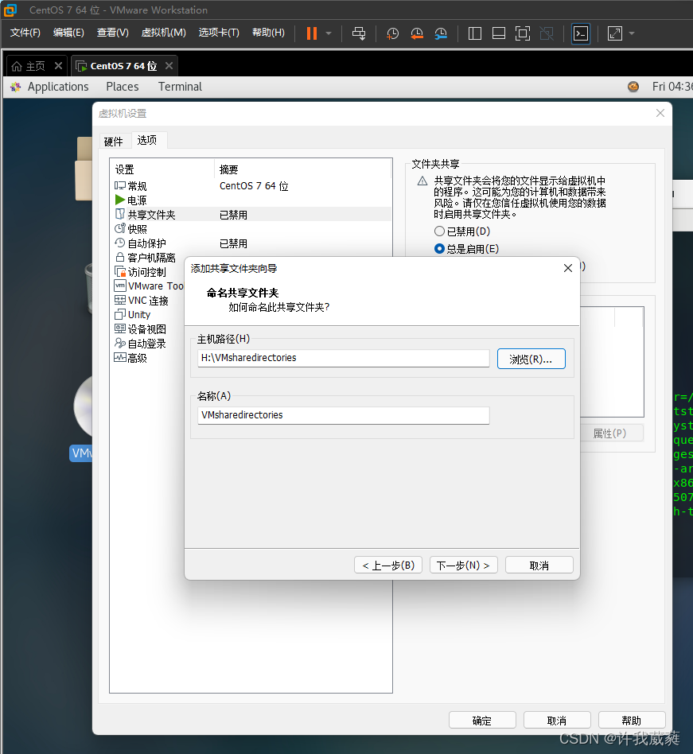The image size is (693, 754).
Task: Select the 电源 settings row
Action: [x=250, y=200]
